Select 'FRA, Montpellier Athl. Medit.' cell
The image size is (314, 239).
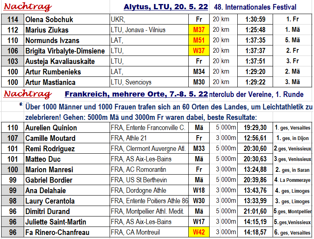coord(149,211)
